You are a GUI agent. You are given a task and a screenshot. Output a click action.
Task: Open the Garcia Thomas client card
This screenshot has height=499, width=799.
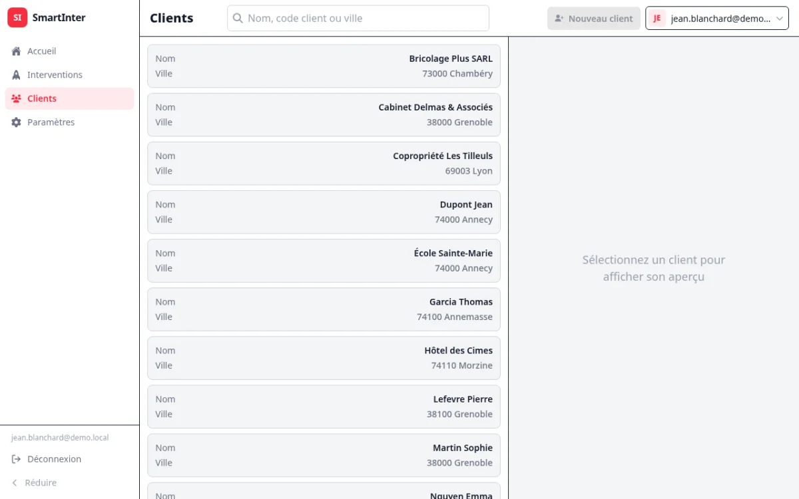coord(324,309)
